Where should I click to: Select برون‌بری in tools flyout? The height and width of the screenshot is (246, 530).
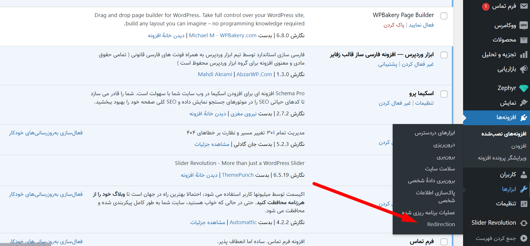[446, 157]
